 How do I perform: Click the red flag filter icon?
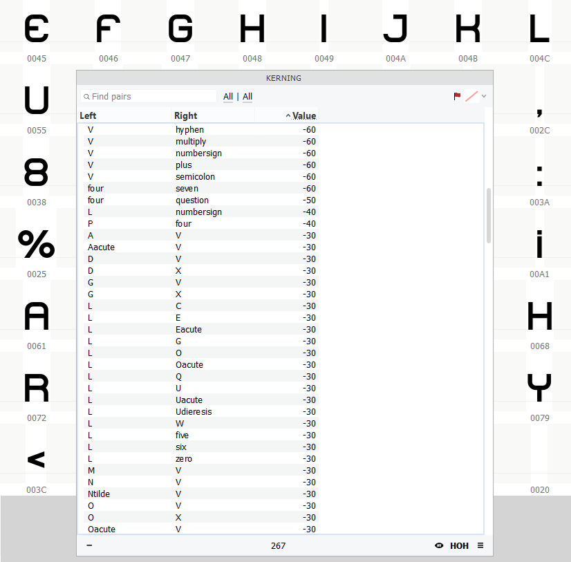coord(457,96)
